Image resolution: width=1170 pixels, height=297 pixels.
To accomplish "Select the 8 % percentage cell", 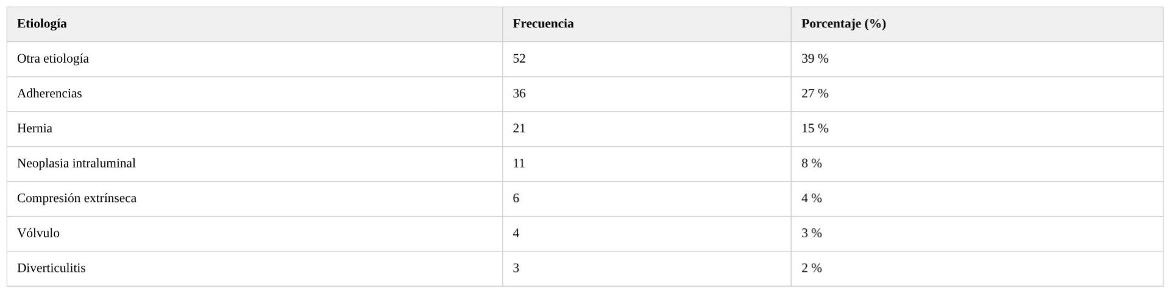I will 812,163.
